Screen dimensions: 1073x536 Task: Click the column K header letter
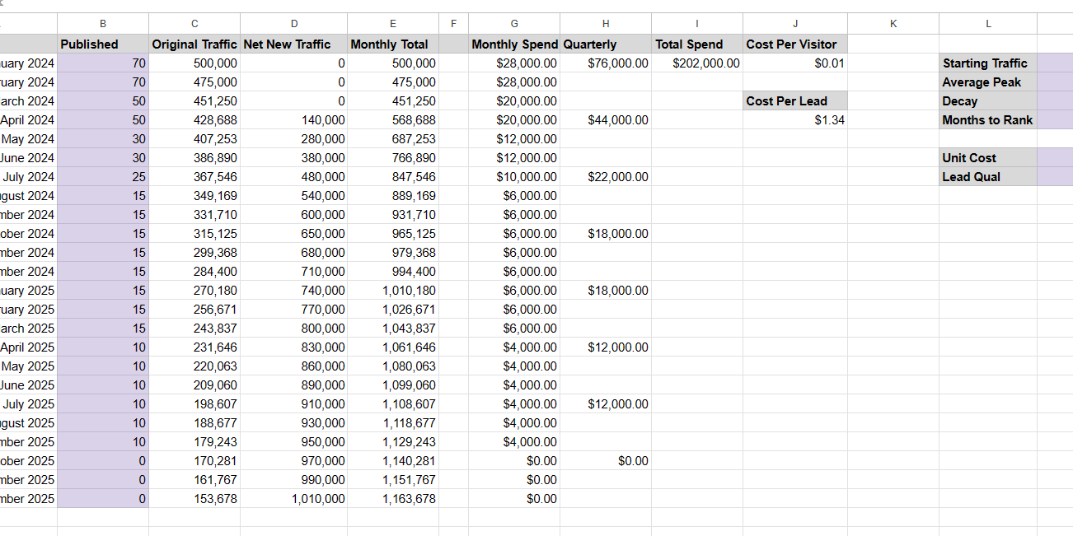[893, 24]
